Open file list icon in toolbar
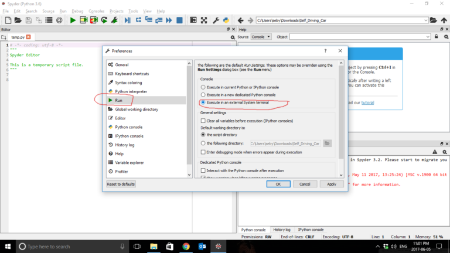Screen dimensions: 450x253 tap(49, 20)
